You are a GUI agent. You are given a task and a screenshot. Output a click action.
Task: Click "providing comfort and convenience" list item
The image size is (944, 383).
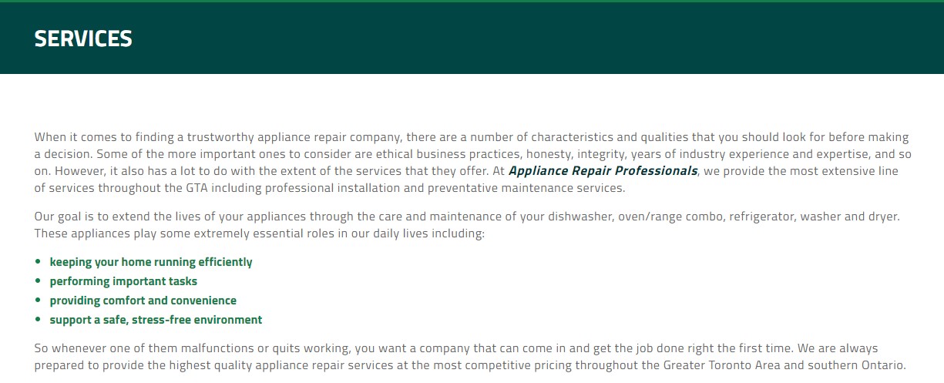(143, 301)
